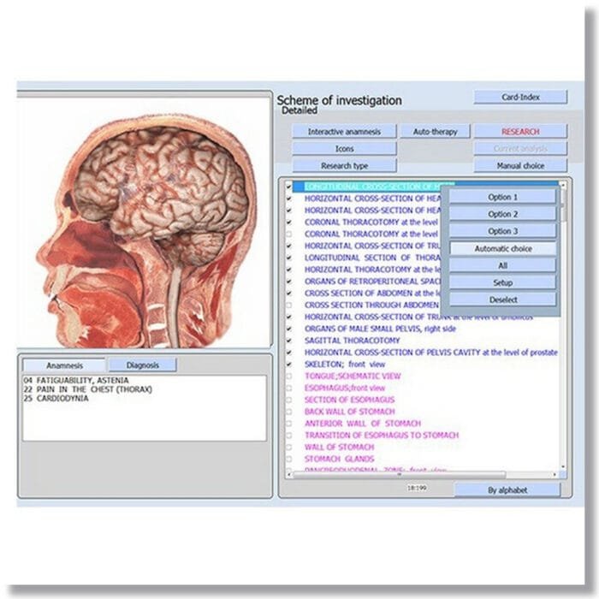Check BACK WALL OF STOMACH checkbox
Screen dimensions: 599x599
coord(289,412)
